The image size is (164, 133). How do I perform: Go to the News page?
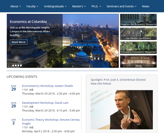pos(146,6)
